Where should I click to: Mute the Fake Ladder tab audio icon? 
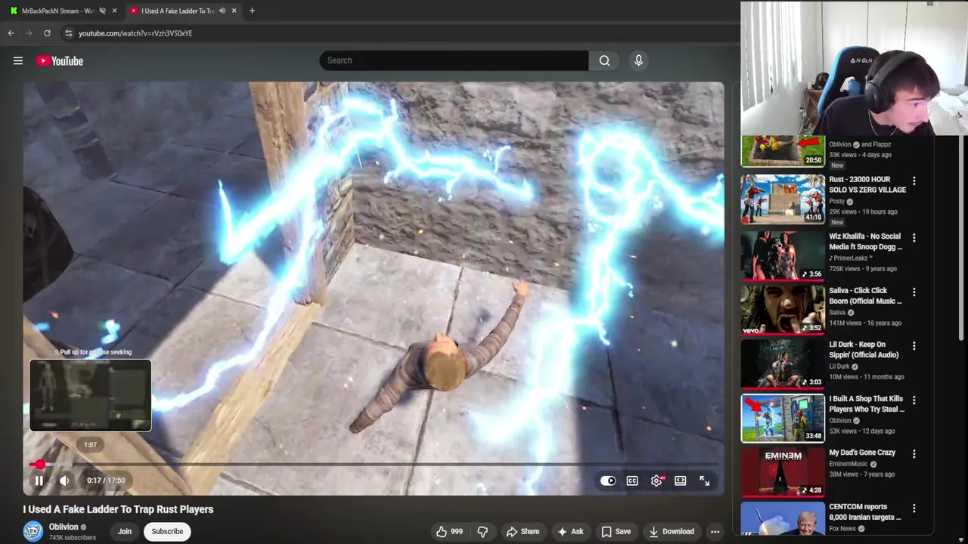point(222,11)
